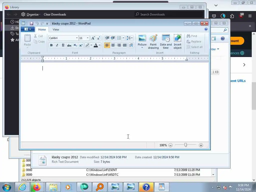256x192 pixels.
Task: Expand the Picture button dropdown arrow
Action: (x=142, y=48)
